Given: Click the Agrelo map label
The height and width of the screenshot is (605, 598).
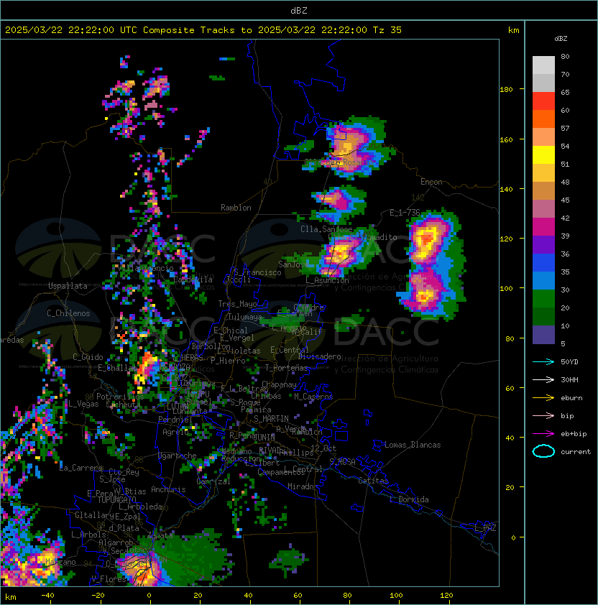Looking at the screenshot, I should [175, 432].
